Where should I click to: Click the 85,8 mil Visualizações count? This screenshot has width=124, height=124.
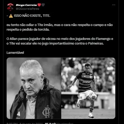[x=59, y=123]
